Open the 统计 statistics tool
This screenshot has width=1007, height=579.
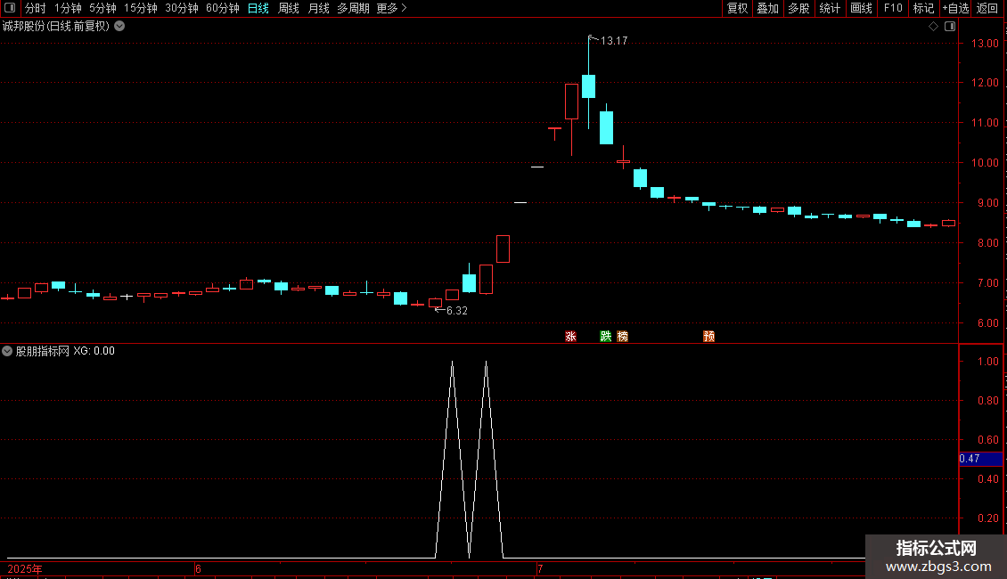[829, 8]
